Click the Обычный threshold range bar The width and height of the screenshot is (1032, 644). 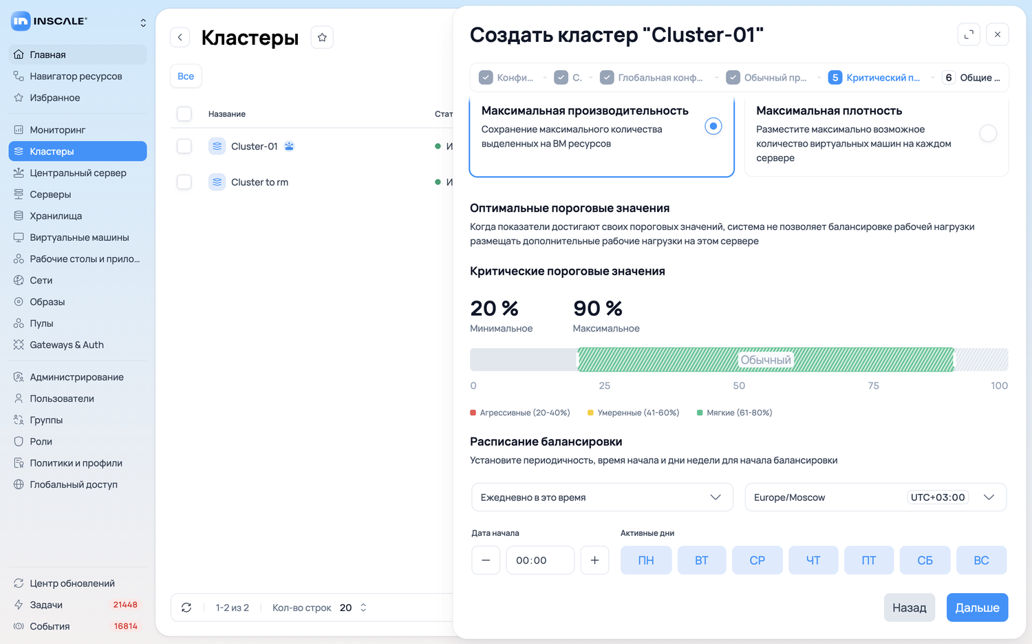[766, 360]
